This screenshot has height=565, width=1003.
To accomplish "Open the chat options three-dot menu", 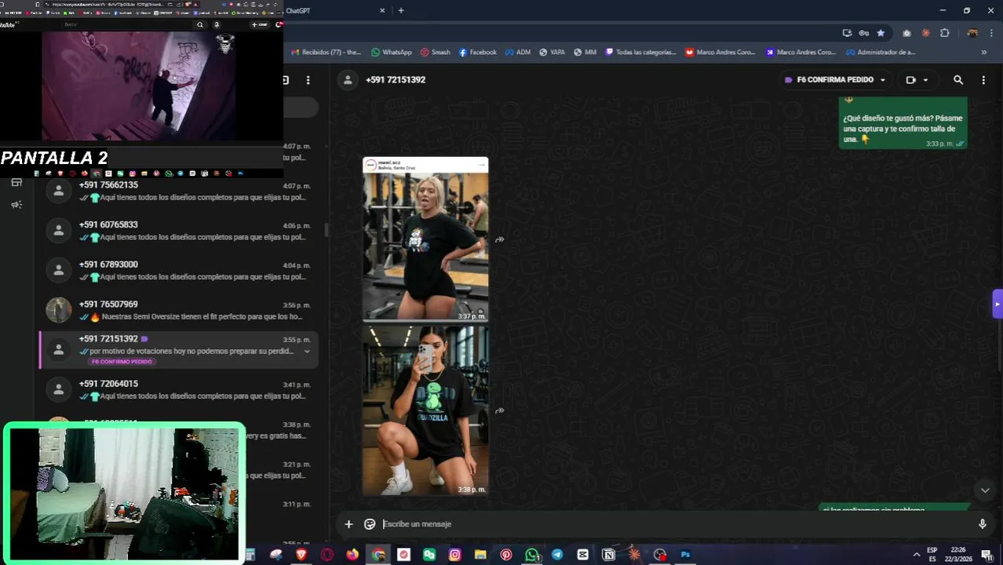I will (x=983, y=80).
